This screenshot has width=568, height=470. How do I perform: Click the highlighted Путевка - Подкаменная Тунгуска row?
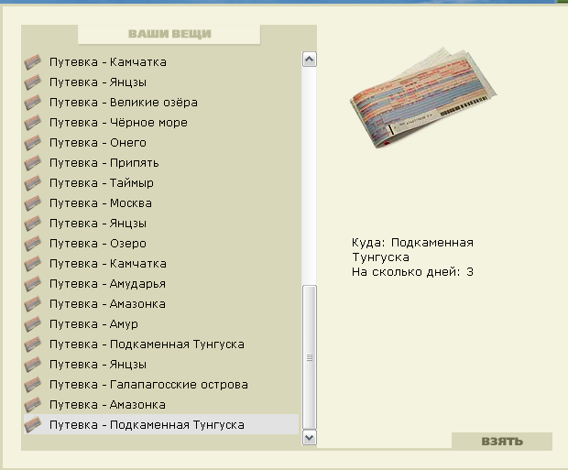pyautogui.click(x=161, y=425)
